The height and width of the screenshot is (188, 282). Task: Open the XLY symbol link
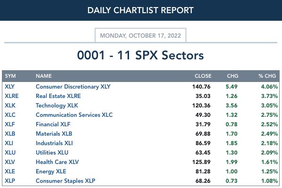(x=9, y=87)
